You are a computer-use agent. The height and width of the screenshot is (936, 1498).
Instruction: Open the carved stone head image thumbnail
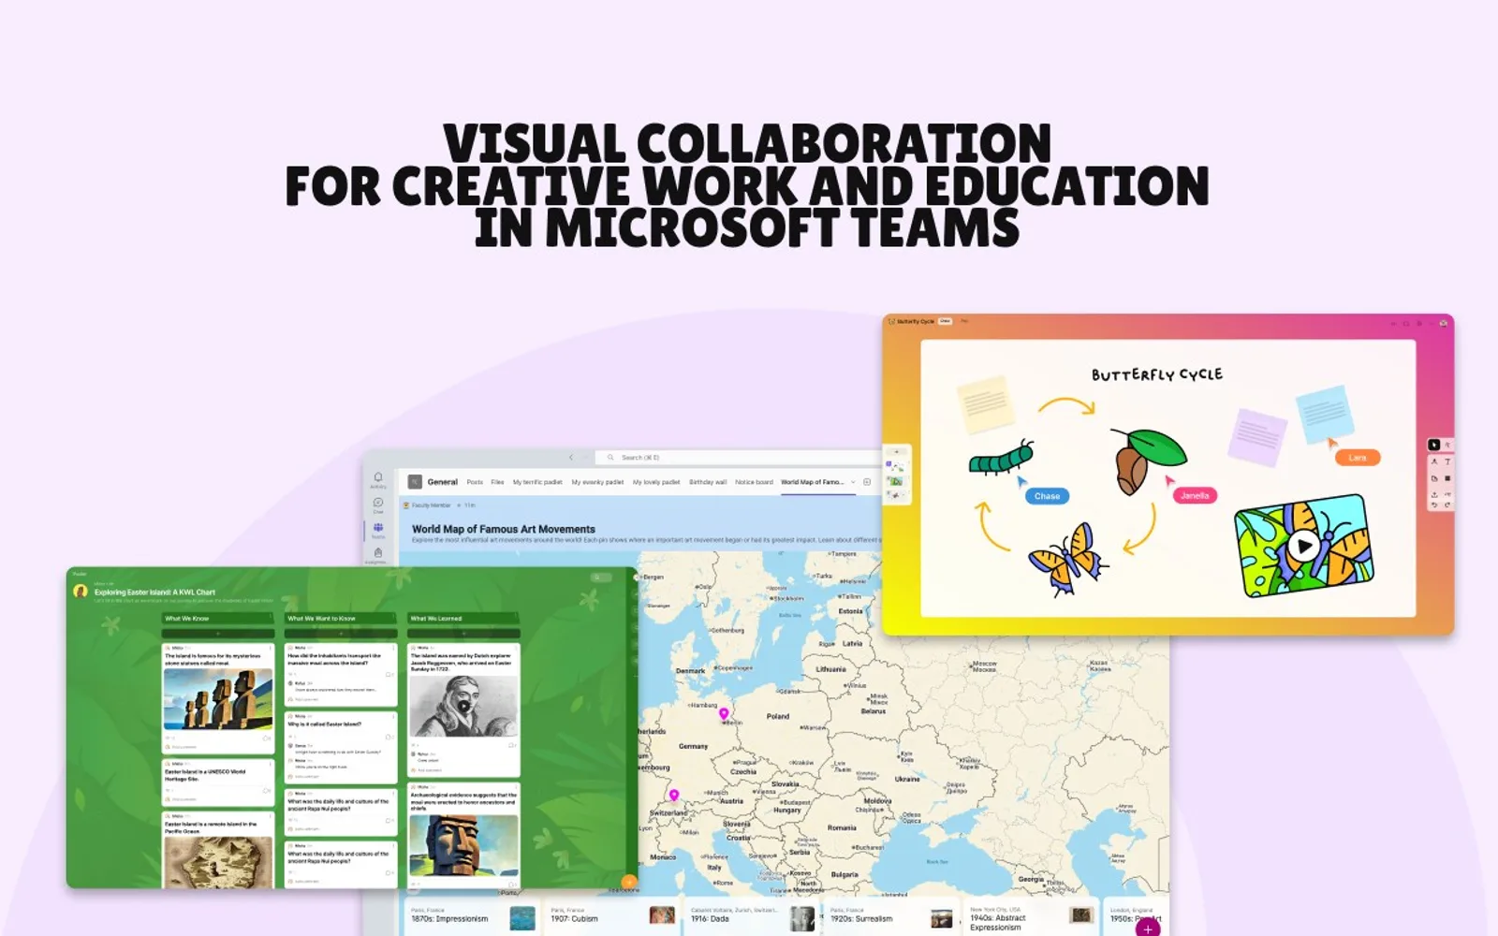pyautogui.click(x=463, y=845)
